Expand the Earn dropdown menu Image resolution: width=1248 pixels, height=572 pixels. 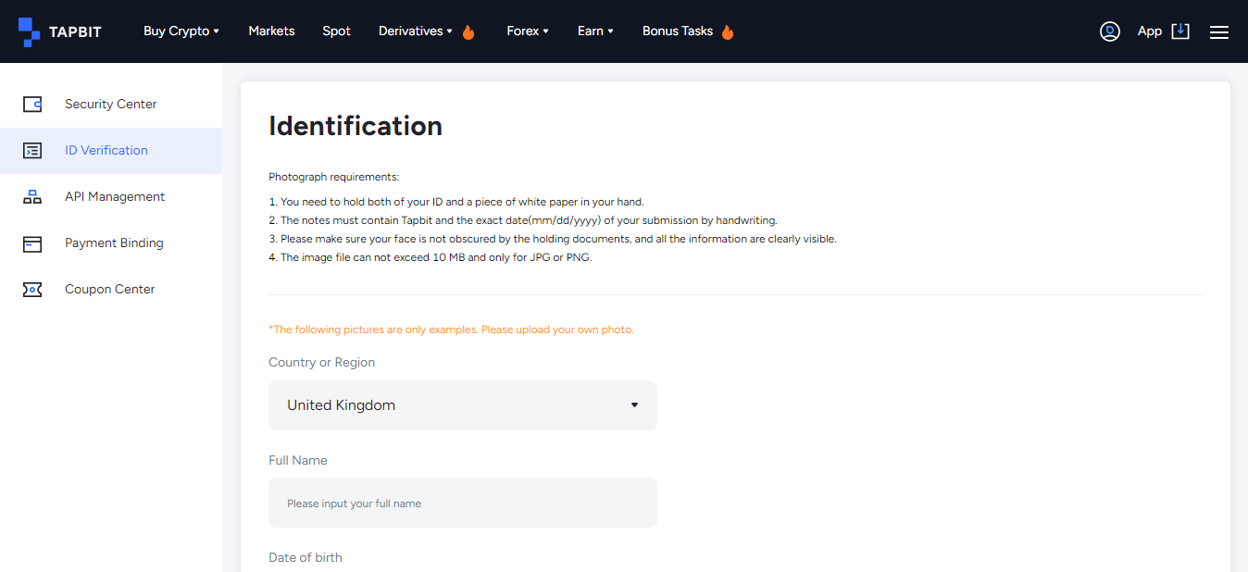click(595, 31)
